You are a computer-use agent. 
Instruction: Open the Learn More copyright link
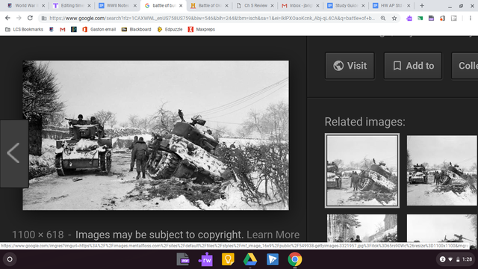coord(273,235)
